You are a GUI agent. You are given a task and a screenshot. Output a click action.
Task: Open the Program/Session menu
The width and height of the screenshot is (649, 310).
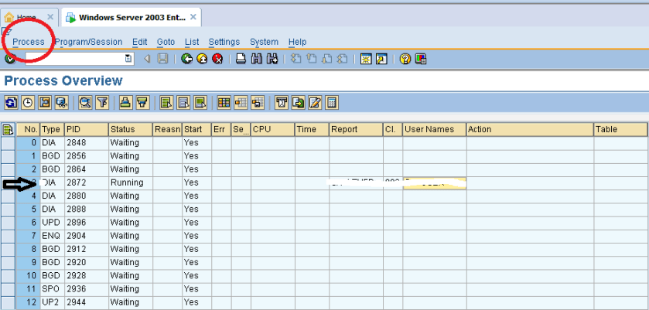tap(88, 42)
